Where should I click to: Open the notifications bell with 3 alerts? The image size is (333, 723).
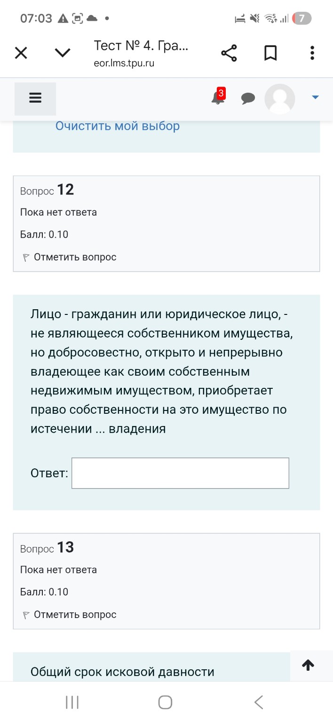(x=217, y=98)
